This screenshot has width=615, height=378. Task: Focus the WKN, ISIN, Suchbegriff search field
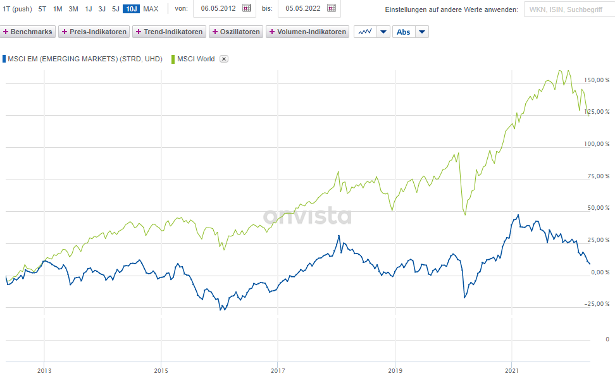click(569, 9)
